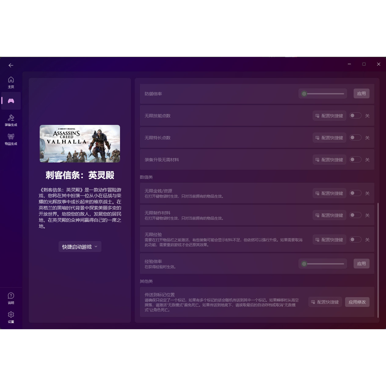The width and height of the screenshot is (386, 386).
Task: Select the game controller sidebar icon
Action: [x=11, y=101]
